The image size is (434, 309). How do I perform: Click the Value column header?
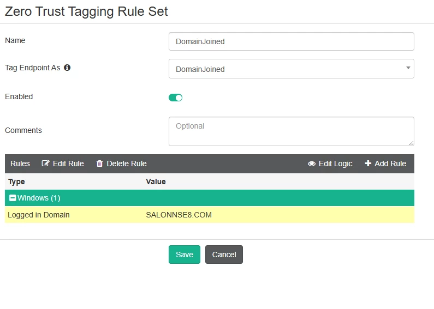point(156,181)
